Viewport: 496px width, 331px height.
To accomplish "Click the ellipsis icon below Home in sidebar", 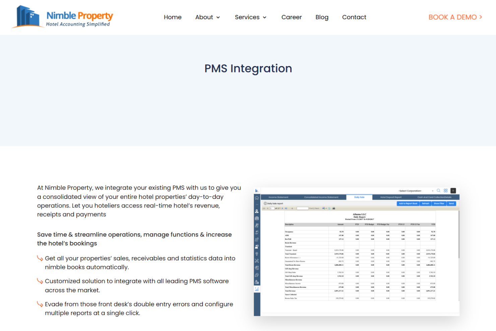I will click(x=256, y=204).
